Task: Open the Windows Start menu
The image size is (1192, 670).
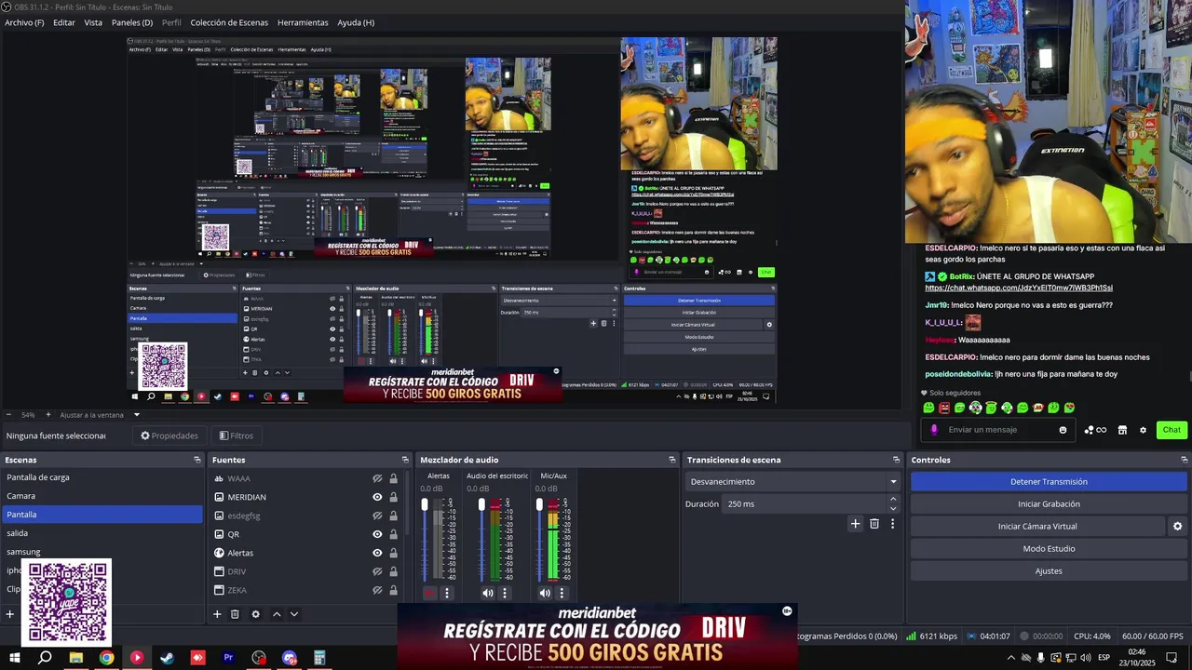Action: pyautogui.click(x=14, y=658)
